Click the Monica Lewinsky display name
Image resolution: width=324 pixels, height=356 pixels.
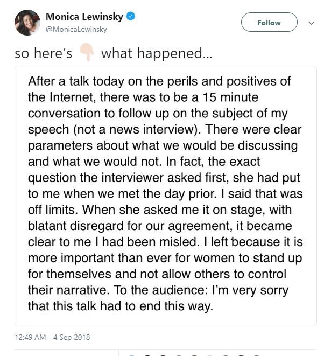[x=83, y=17]
